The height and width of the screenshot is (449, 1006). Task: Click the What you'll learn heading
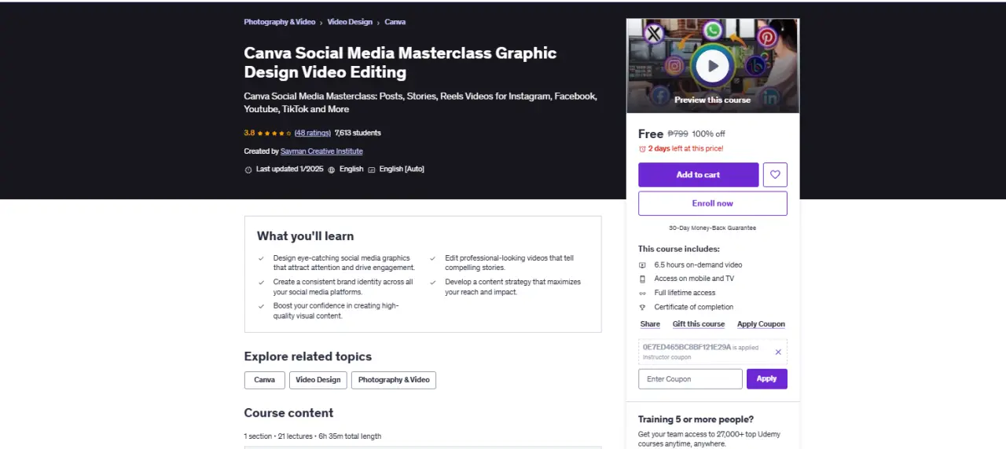(x=305, y=236)
